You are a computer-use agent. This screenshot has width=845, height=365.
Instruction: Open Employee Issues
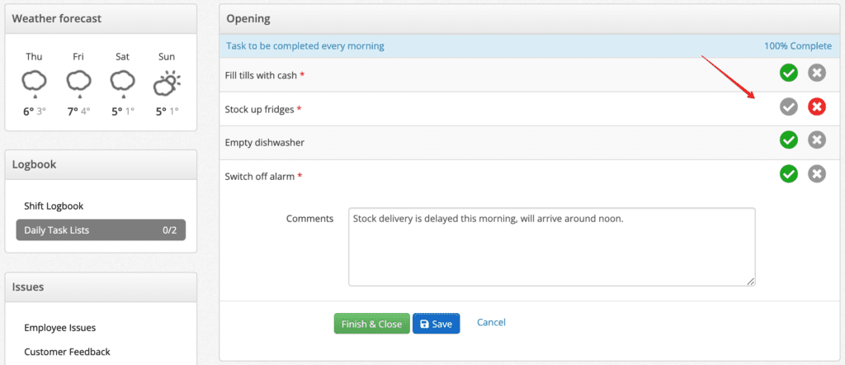(59, 328)
